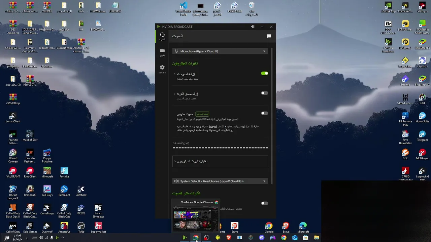Select the Fall Guys desktop icon
This screenshot has height=242, width=431.
pyautogui.click(x=47, y=191)
